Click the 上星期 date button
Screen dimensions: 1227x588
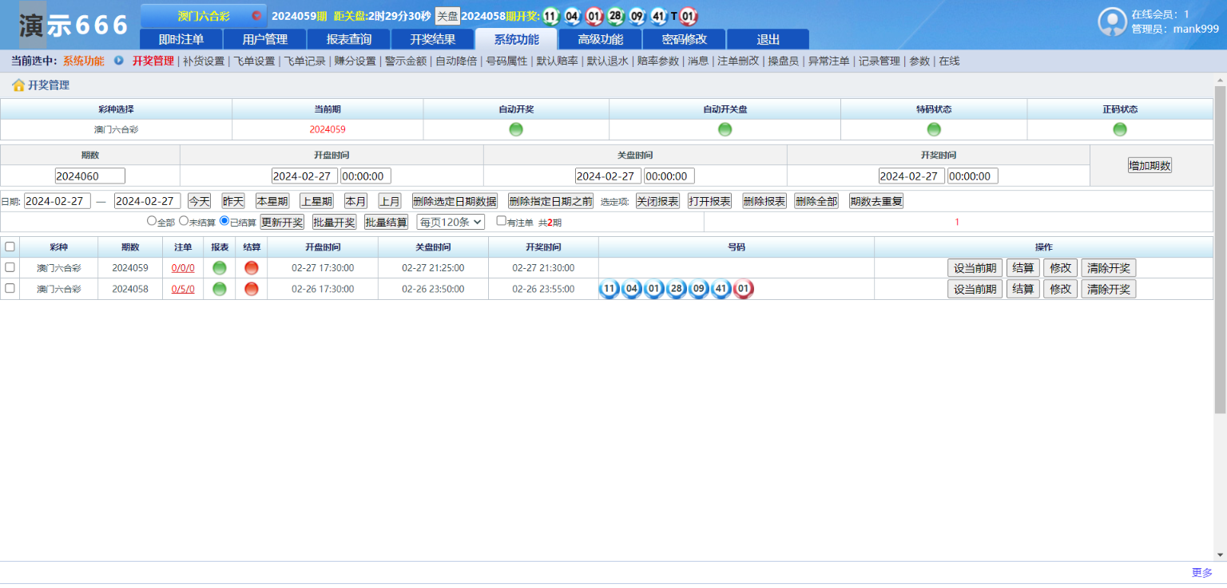coord(316,201)
